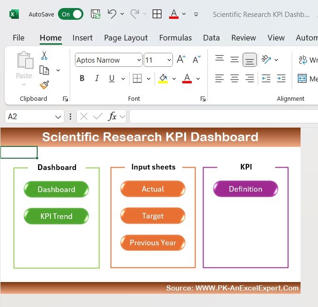Decrease font size with small A
This screenshot has width=318, height=307.
pyautogui.click(x=196, y=60)
